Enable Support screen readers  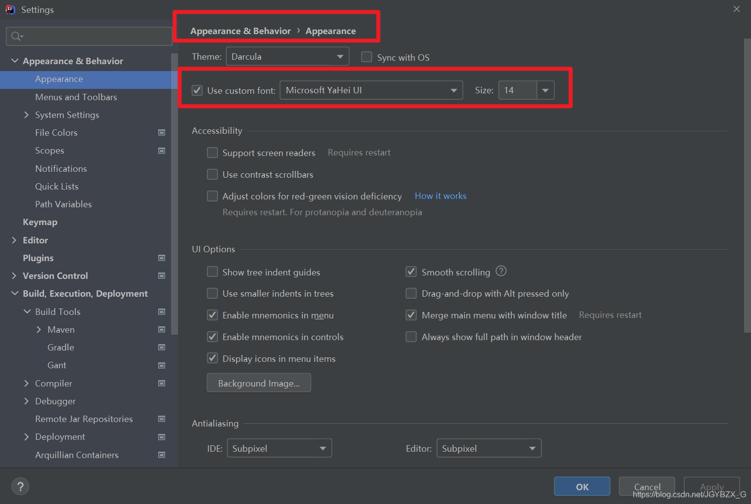tap(212, 153)
